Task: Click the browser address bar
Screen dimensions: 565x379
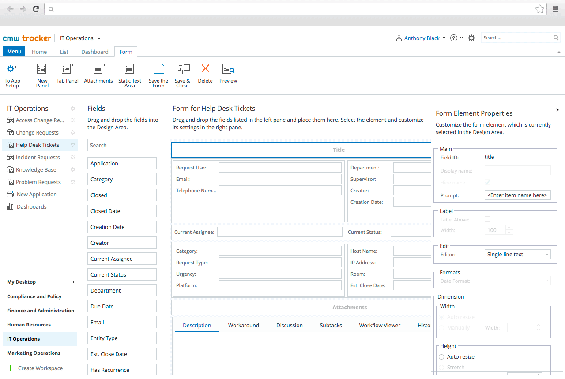Action: 295,9
